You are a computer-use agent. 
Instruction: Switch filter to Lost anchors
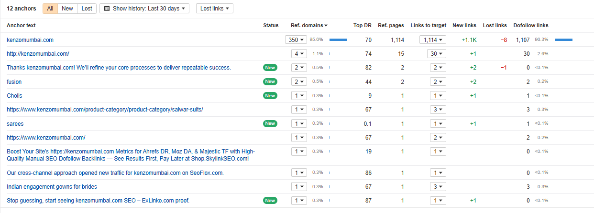pos(87,9)
